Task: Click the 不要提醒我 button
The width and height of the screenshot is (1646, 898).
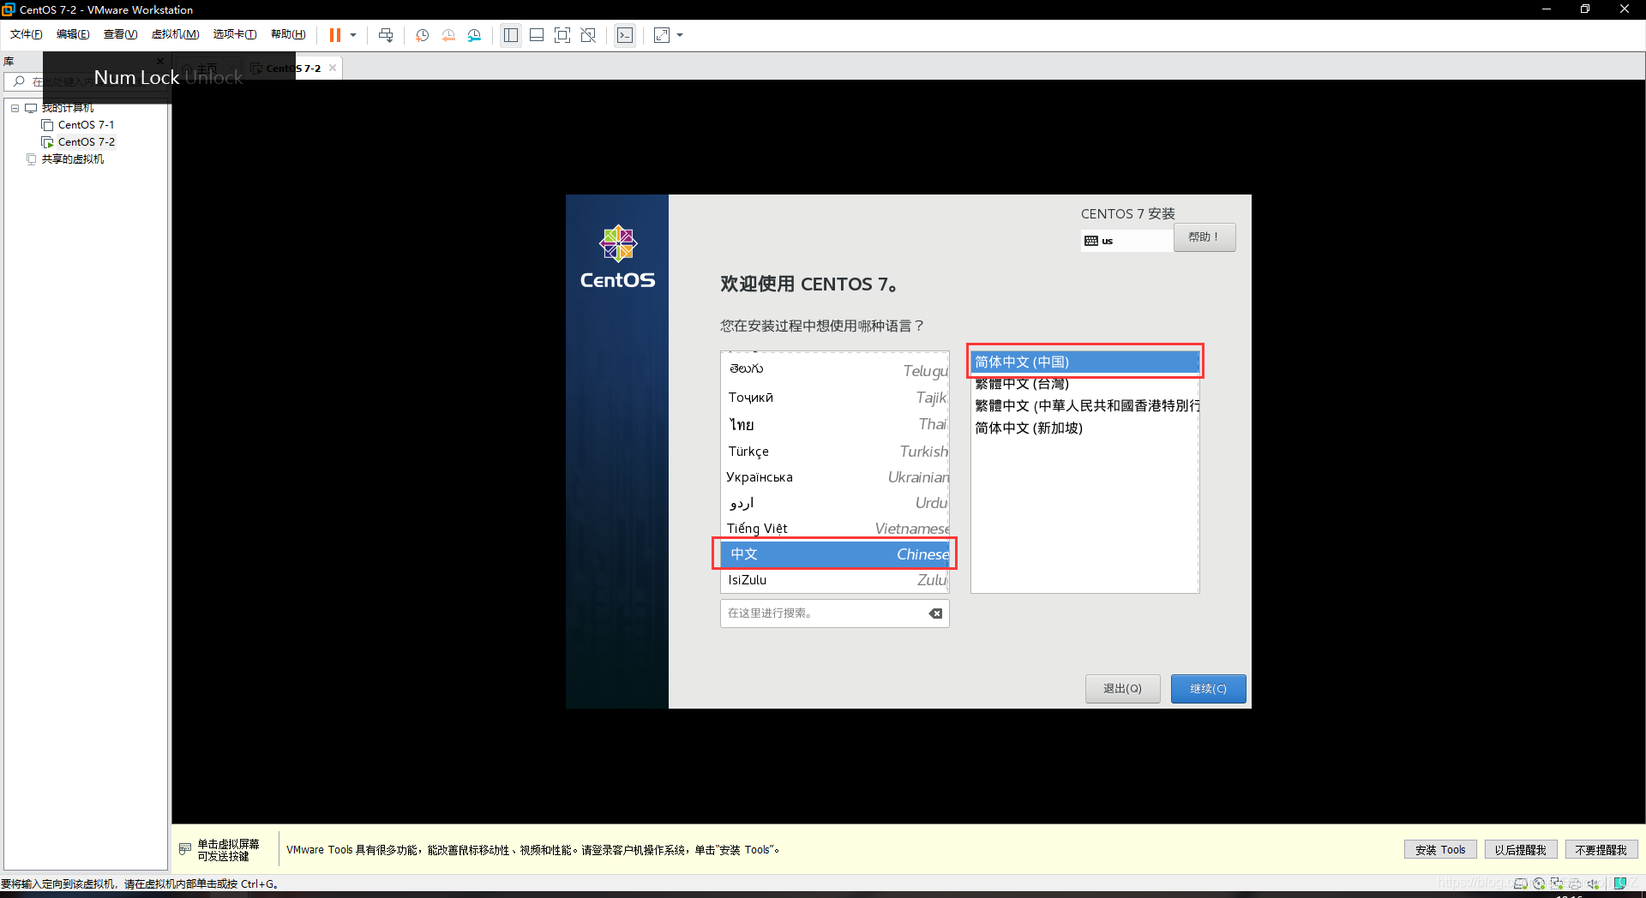Action: [1601, 850]
